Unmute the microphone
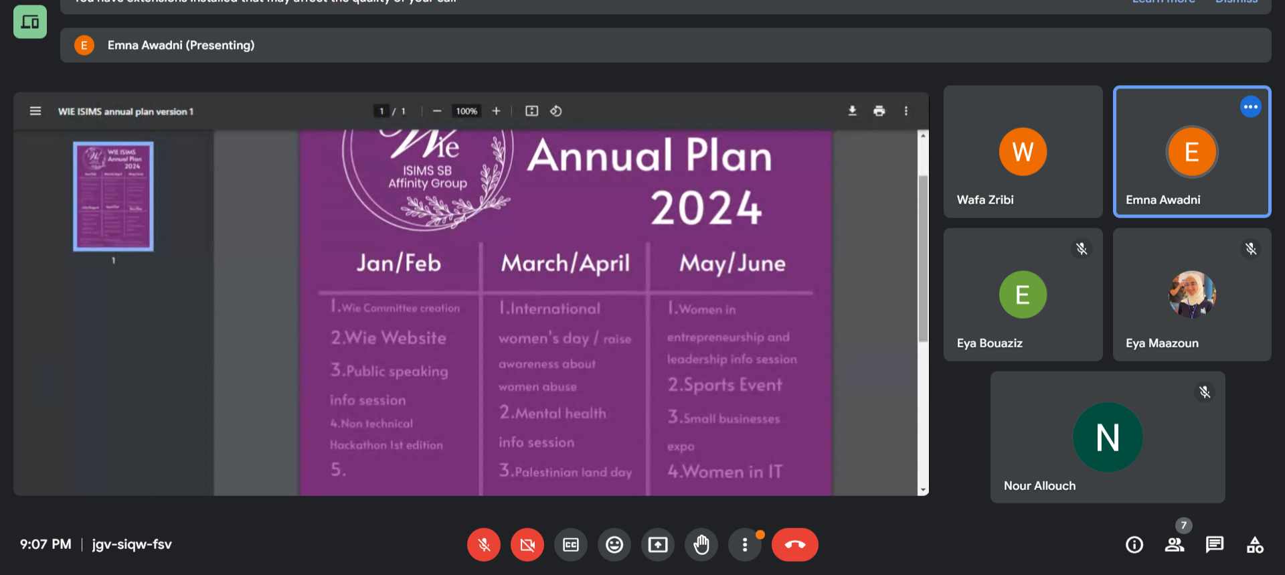Image resolution: width=1285 pixels, height=575 pixels. (483, 545)
